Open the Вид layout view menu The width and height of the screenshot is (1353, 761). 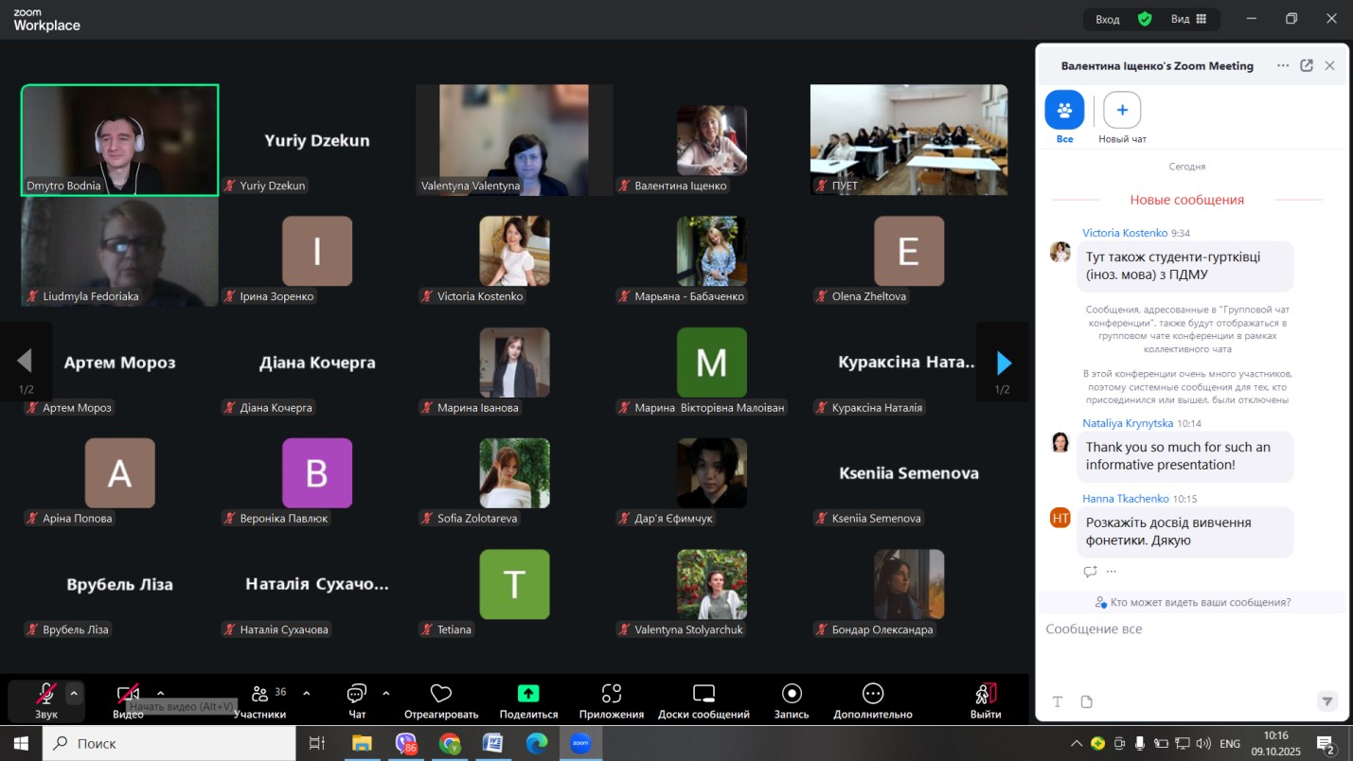coord(1188,19)
